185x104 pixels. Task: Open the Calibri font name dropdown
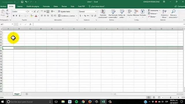(26, 12)
